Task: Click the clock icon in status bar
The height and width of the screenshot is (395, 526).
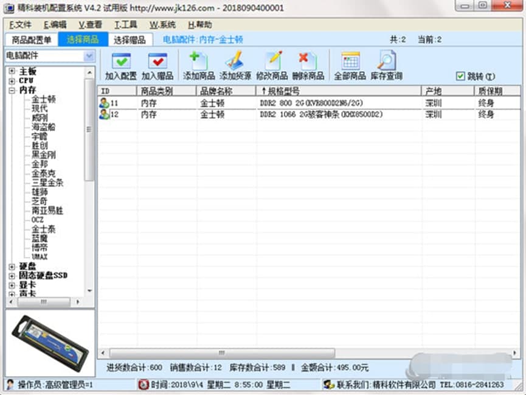Action: pos(144,384)
